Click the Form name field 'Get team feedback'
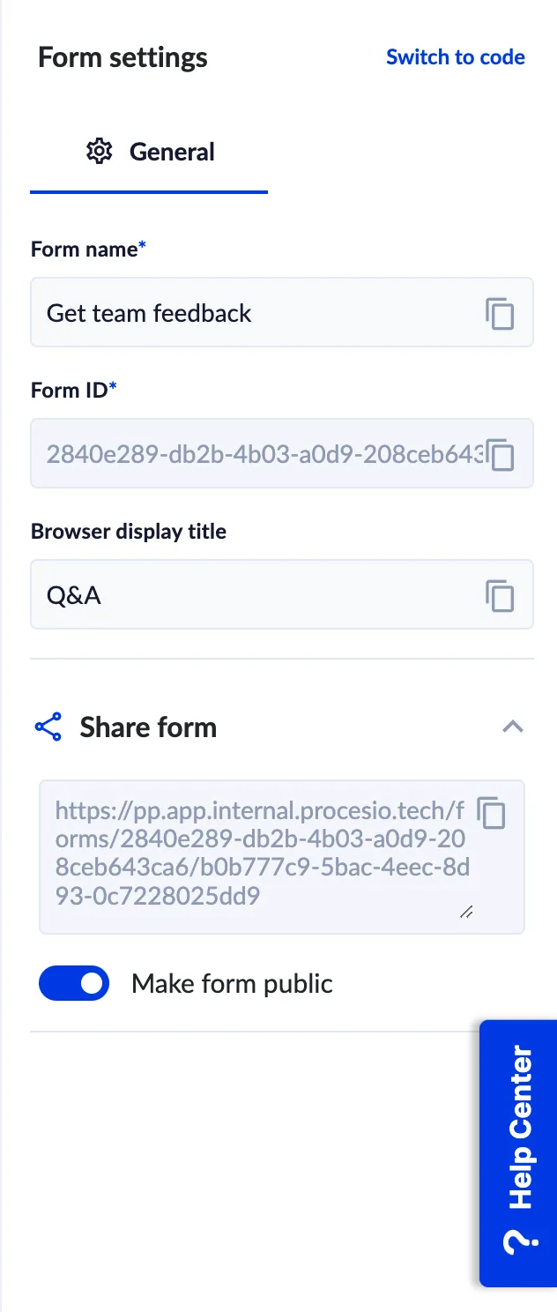 coord(256,314)
